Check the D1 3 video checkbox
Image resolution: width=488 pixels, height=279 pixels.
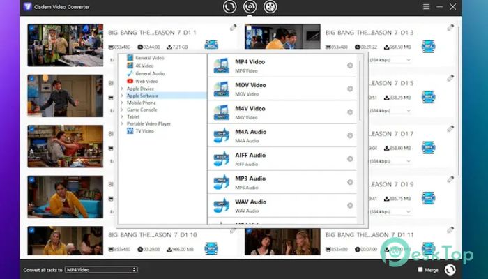(249, 28)
